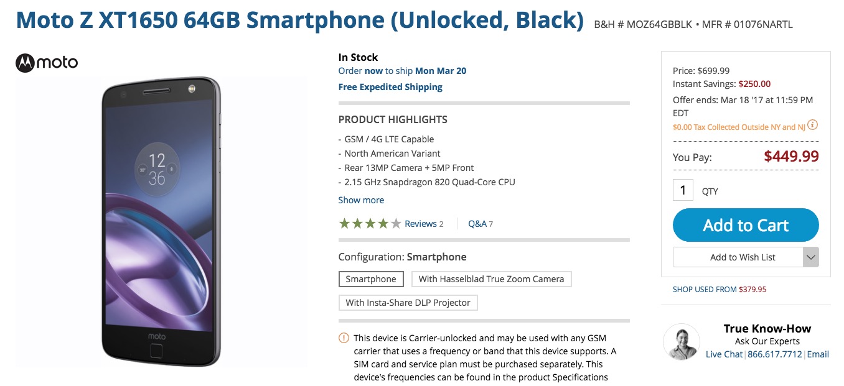Viewport: 844px width, 386px height.
Task: Expand product highlights with Show more
Action: [361, 200]
